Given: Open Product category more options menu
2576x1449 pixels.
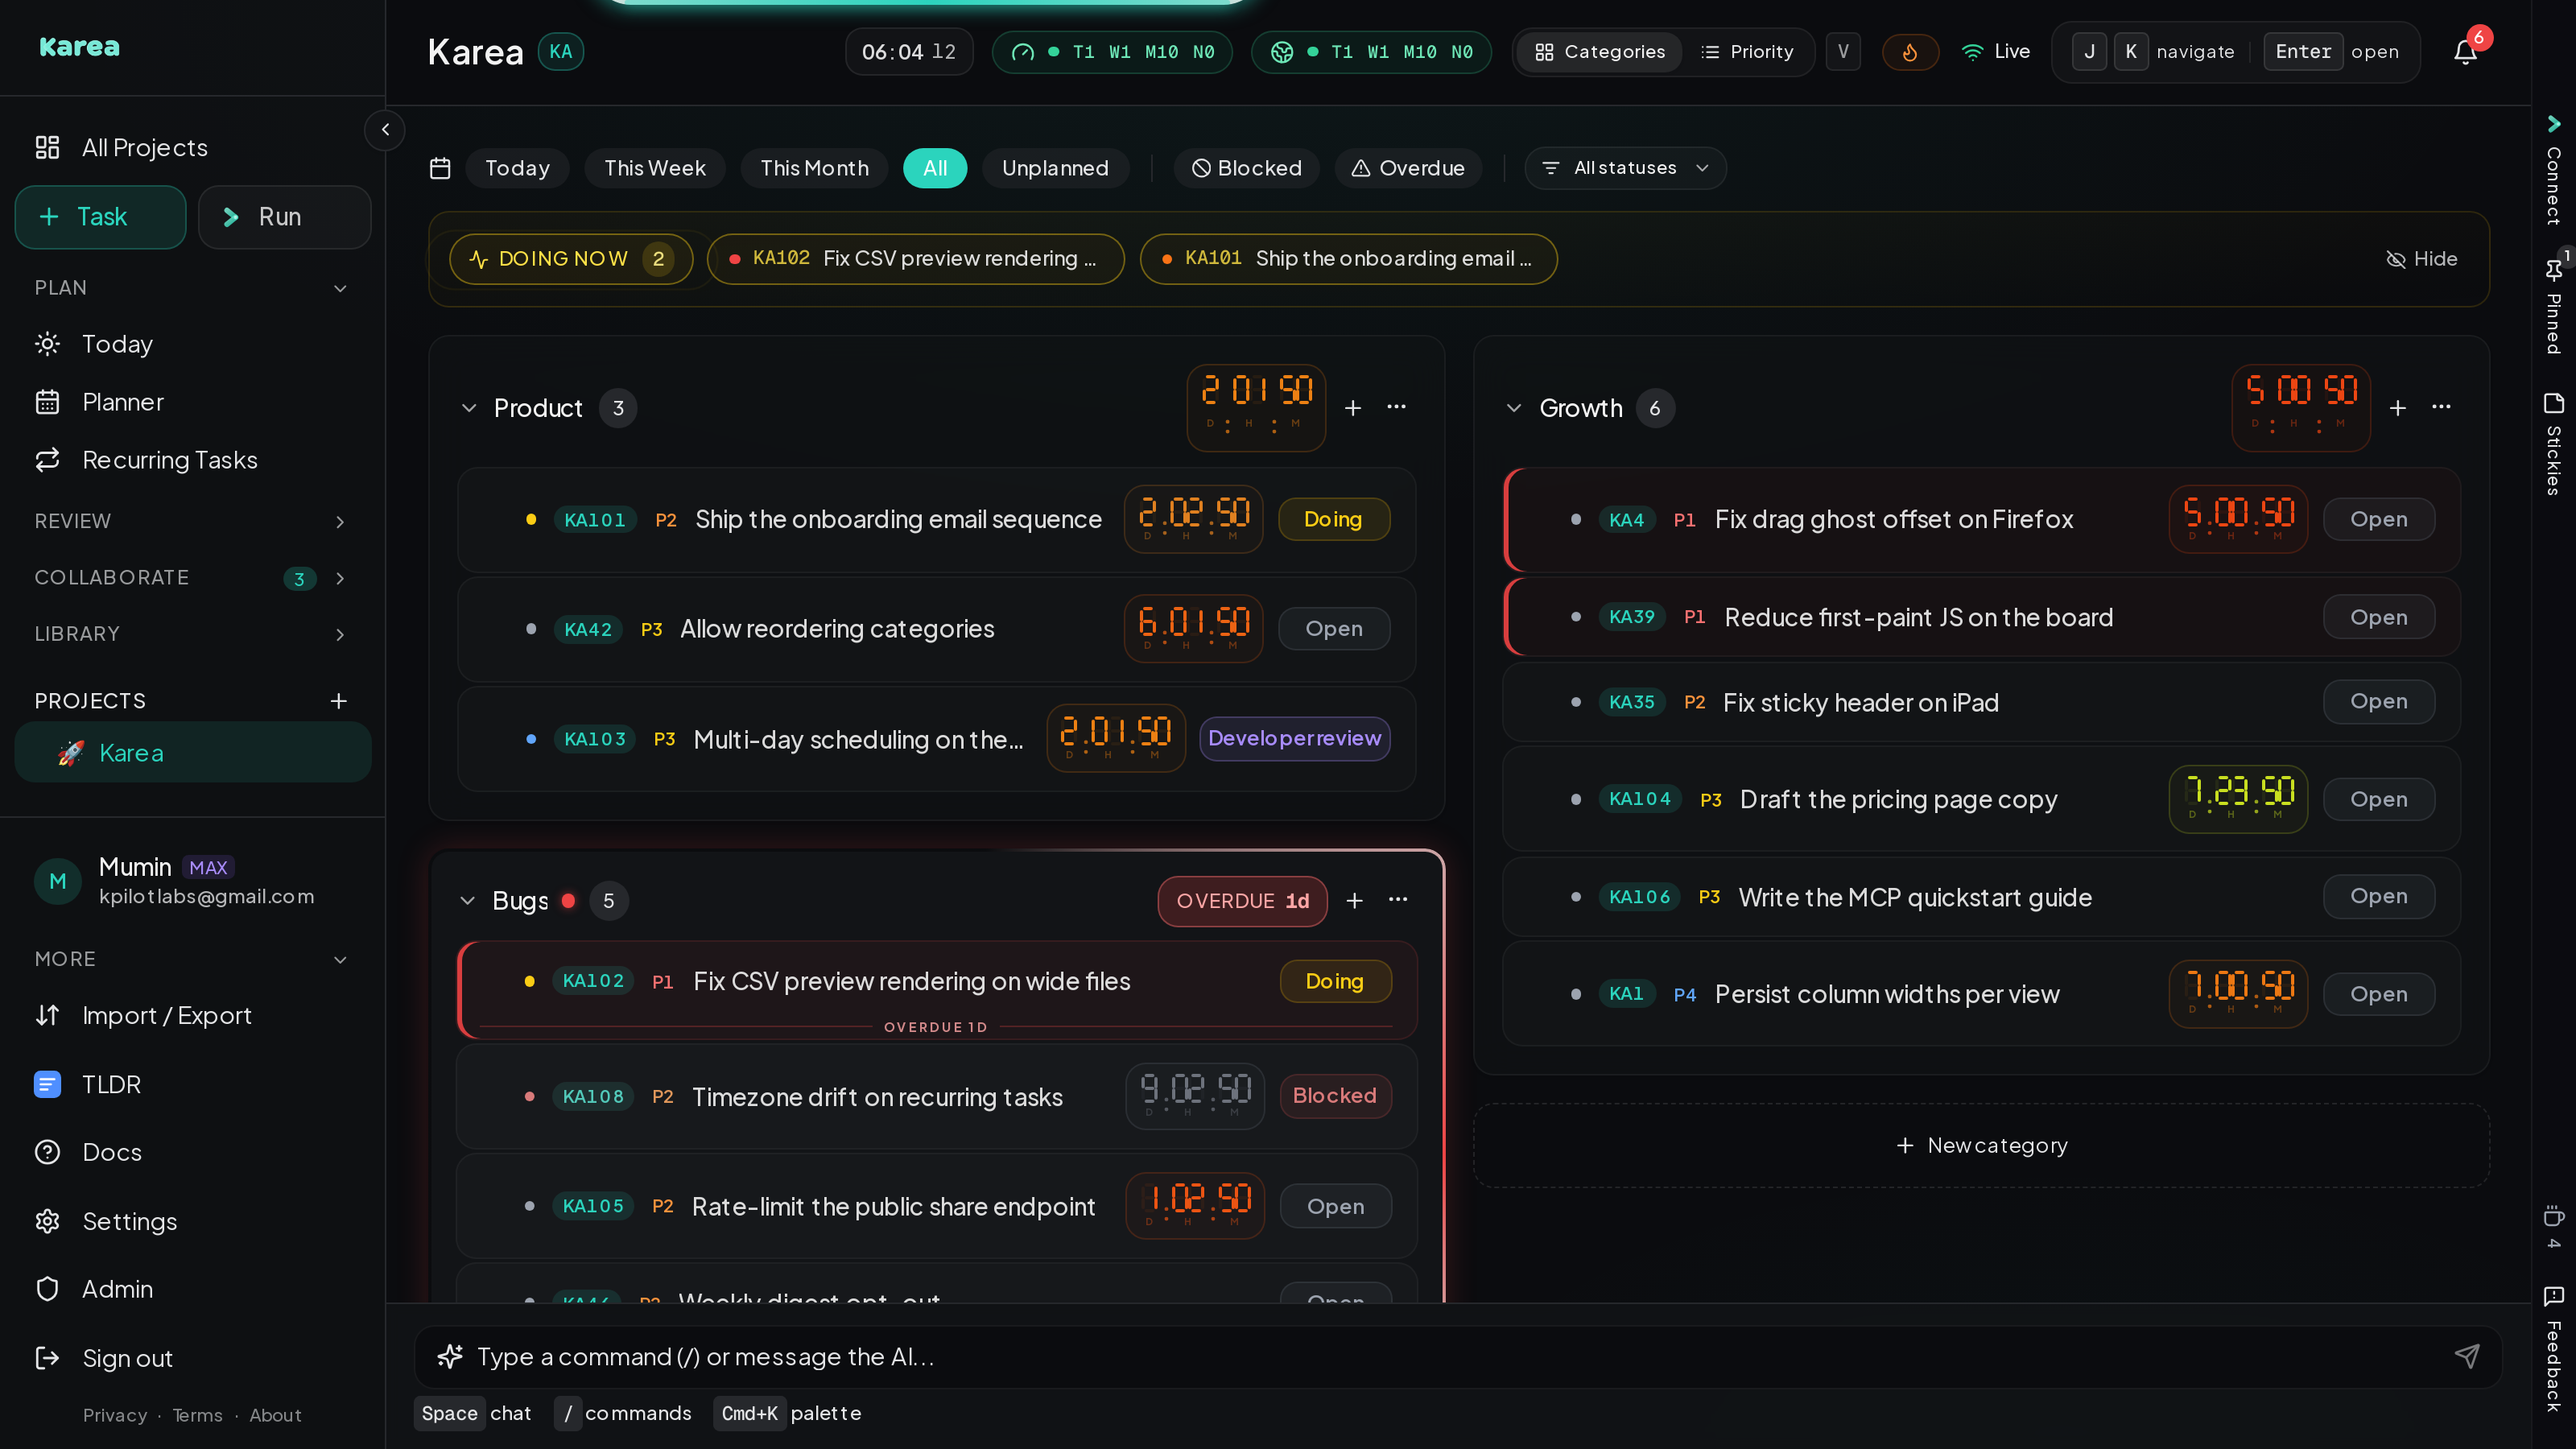Looking at the screenshot, I should (x=1397, y=407).
